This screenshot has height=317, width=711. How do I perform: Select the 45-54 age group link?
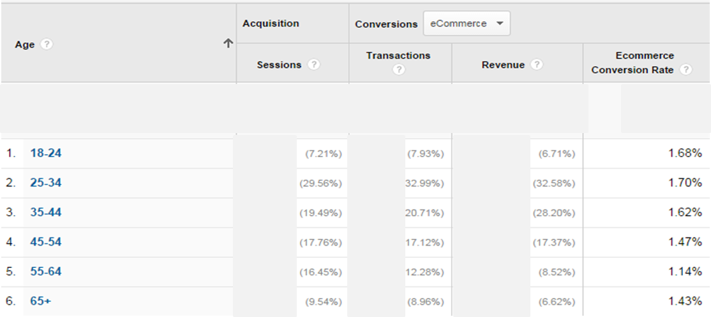tap(45, 242)
